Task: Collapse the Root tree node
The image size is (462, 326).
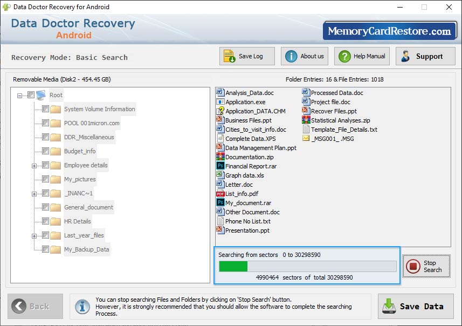Action: [19, 96]
